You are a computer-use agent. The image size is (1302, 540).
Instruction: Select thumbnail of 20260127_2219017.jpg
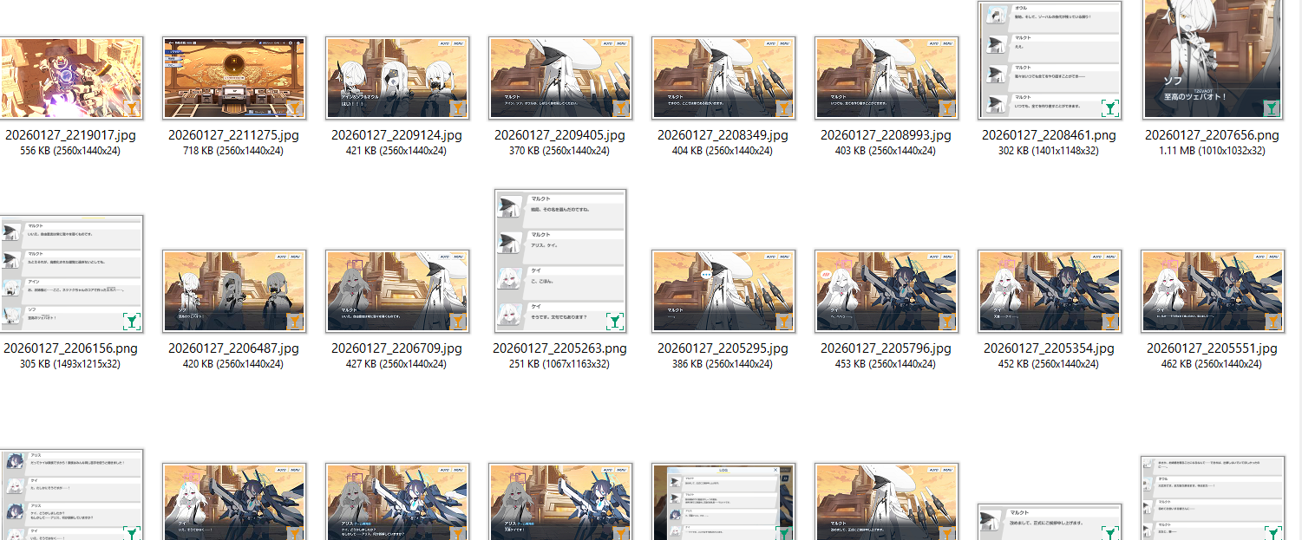pyautogui.click(x=71, y=78)
